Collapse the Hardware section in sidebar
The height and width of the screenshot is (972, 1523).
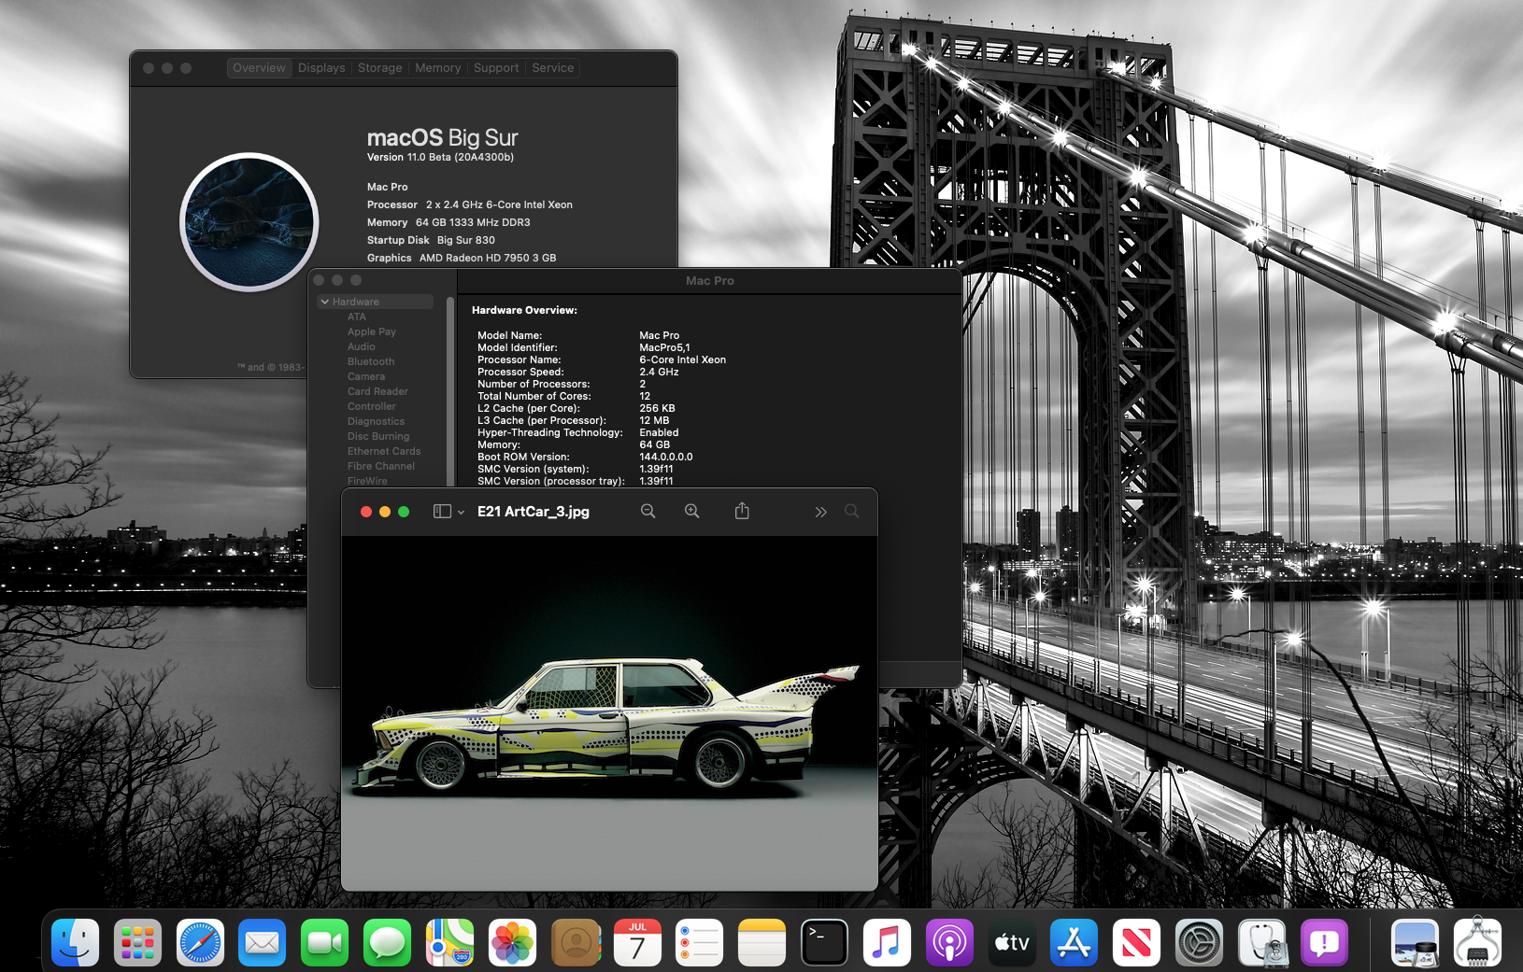click(325, 302)
